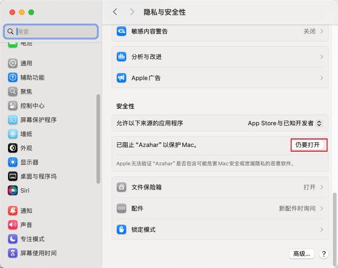
Task: Click the question mark help button
Action: coord(324,254)
